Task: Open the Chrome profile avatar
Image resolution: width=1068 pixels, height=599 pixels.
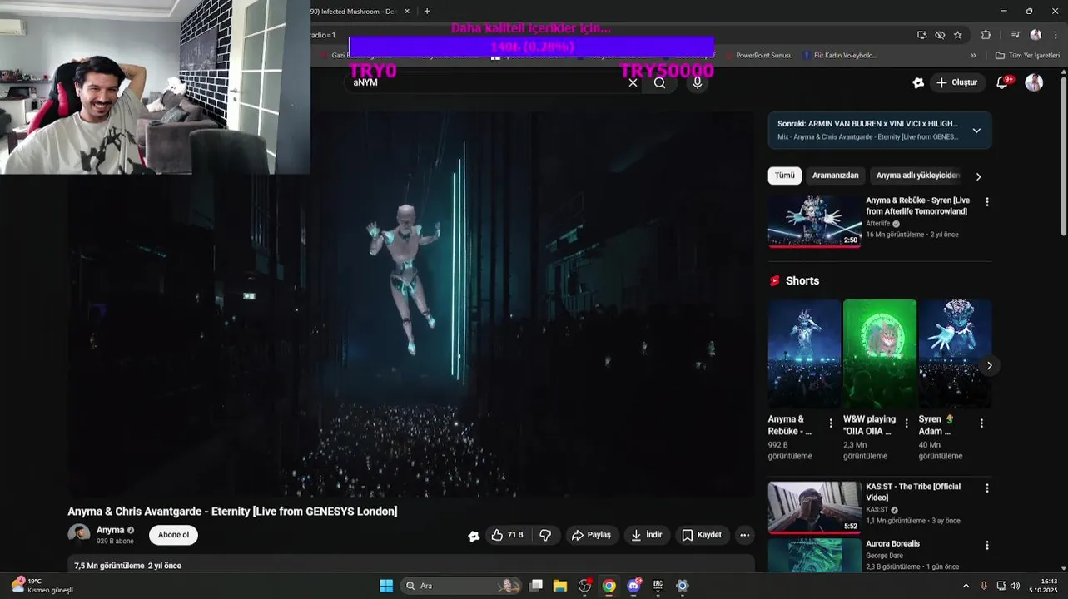Action: (1036, 35)
